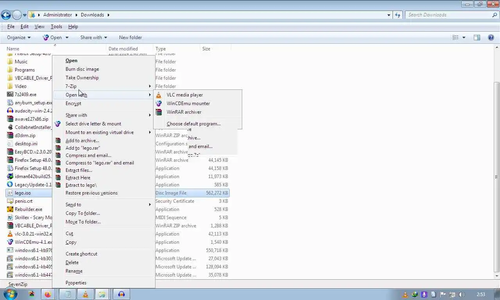Select the vlc-3.0.21-win32 installer icon
This screenshot has width=500, height=300.
click(10, 234)
